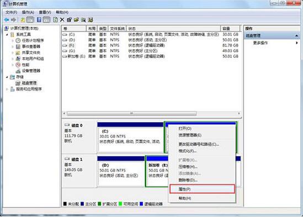This screenshot has width=303, height=217.
Task: Open the 查看(V) menu
Action: click(x=45, y=12)
